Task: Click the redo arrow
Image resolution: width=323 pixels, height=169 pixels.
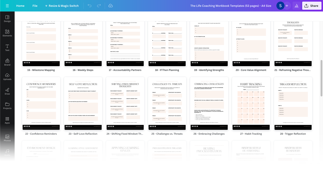Action: click(99, 6)
